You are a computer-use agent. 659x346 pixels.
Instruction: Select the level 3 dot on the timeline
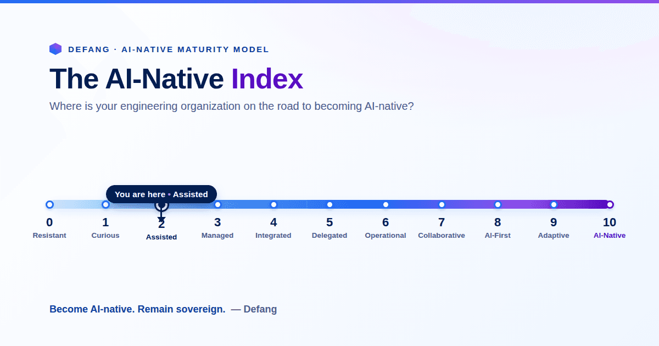217,204
